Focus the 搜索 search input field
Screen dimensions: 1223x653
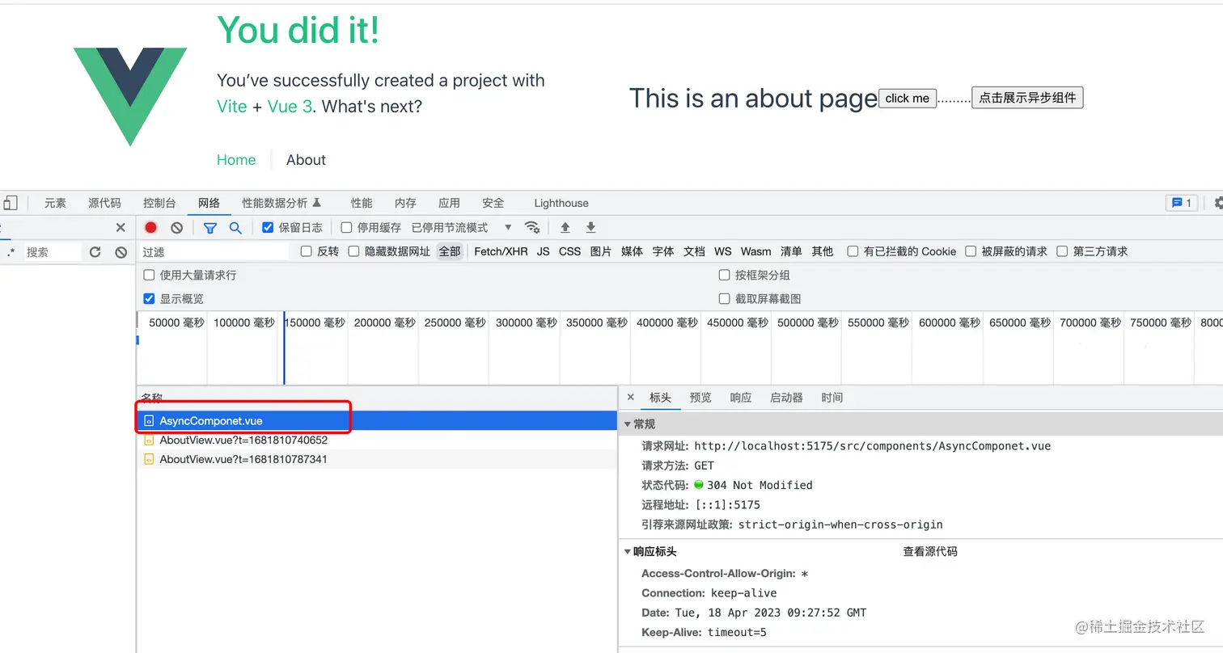coord(52,252)
